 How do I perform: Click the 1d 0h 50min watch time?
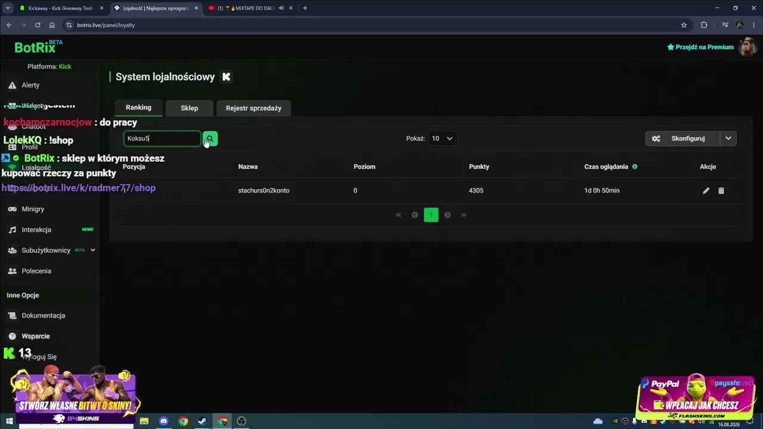pyautogui.click(x=602, y=191)
